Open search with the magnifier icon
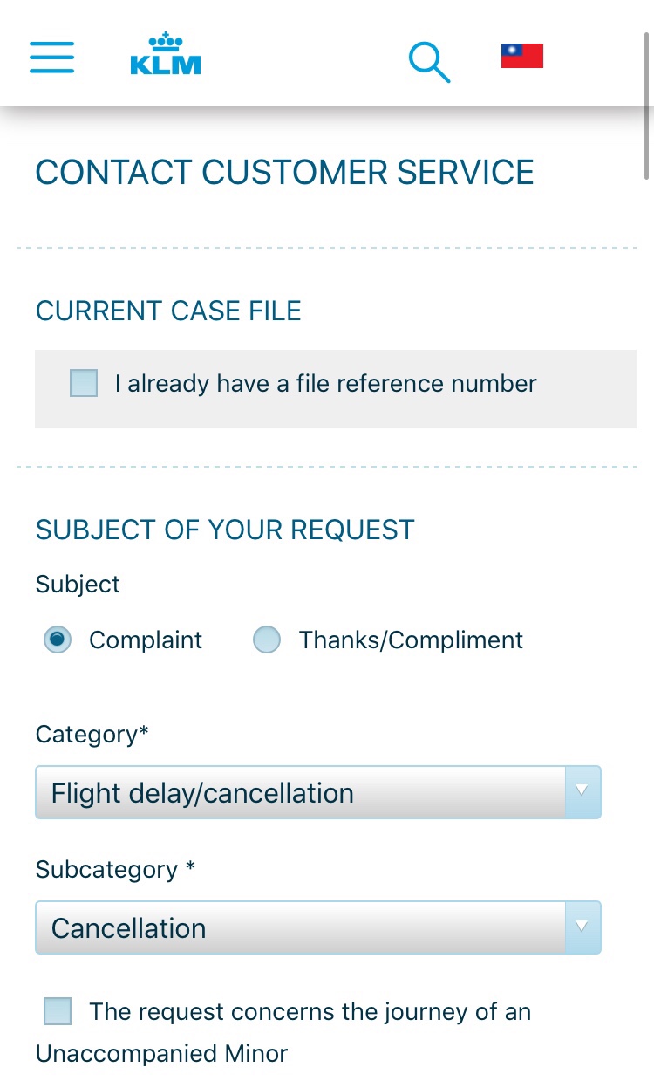654x1088 pixels. (429, 62)
